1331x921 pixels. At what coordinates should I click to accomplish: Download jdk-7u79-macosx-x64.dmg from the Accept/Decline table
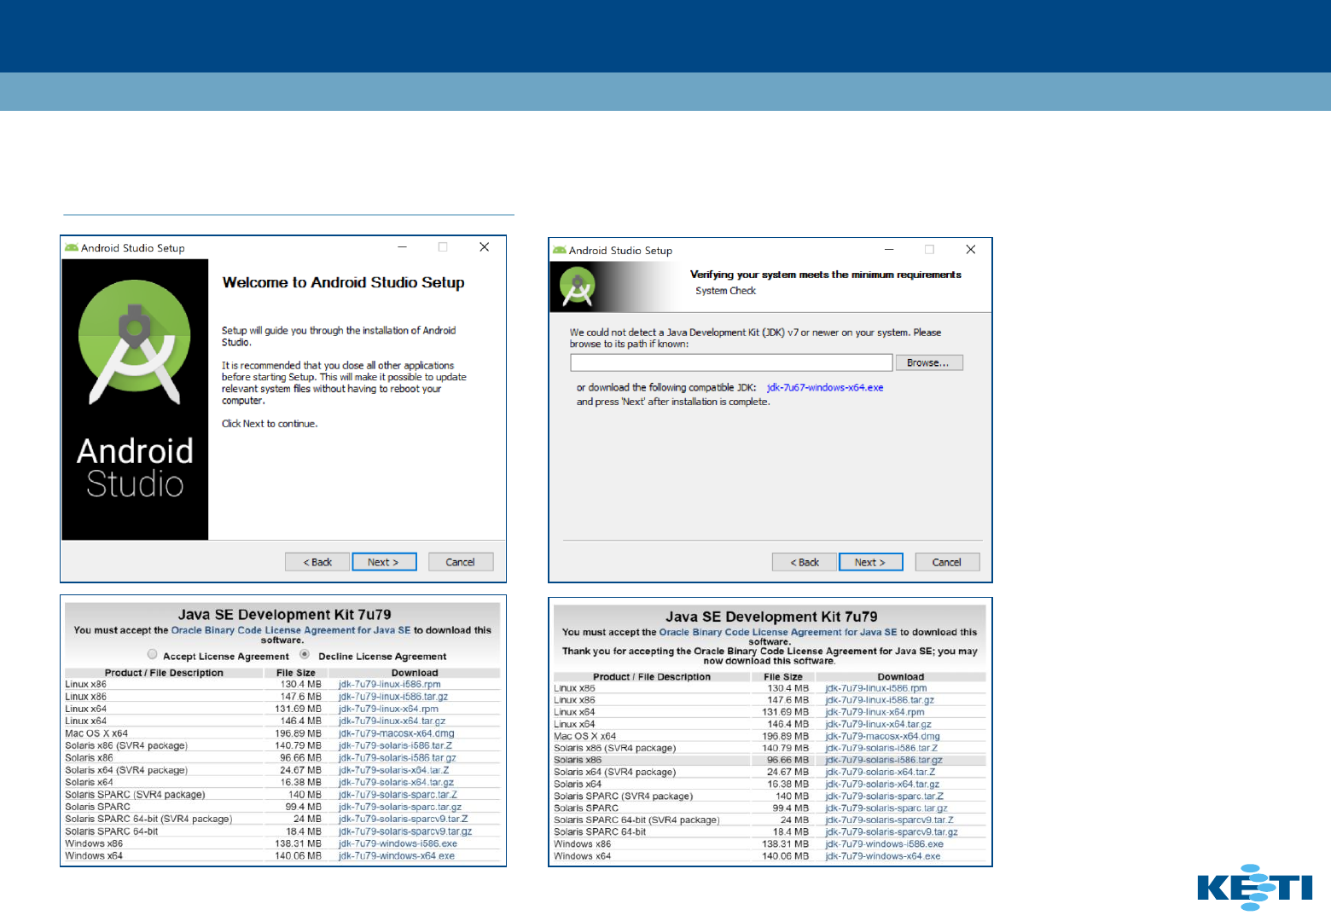397,733
